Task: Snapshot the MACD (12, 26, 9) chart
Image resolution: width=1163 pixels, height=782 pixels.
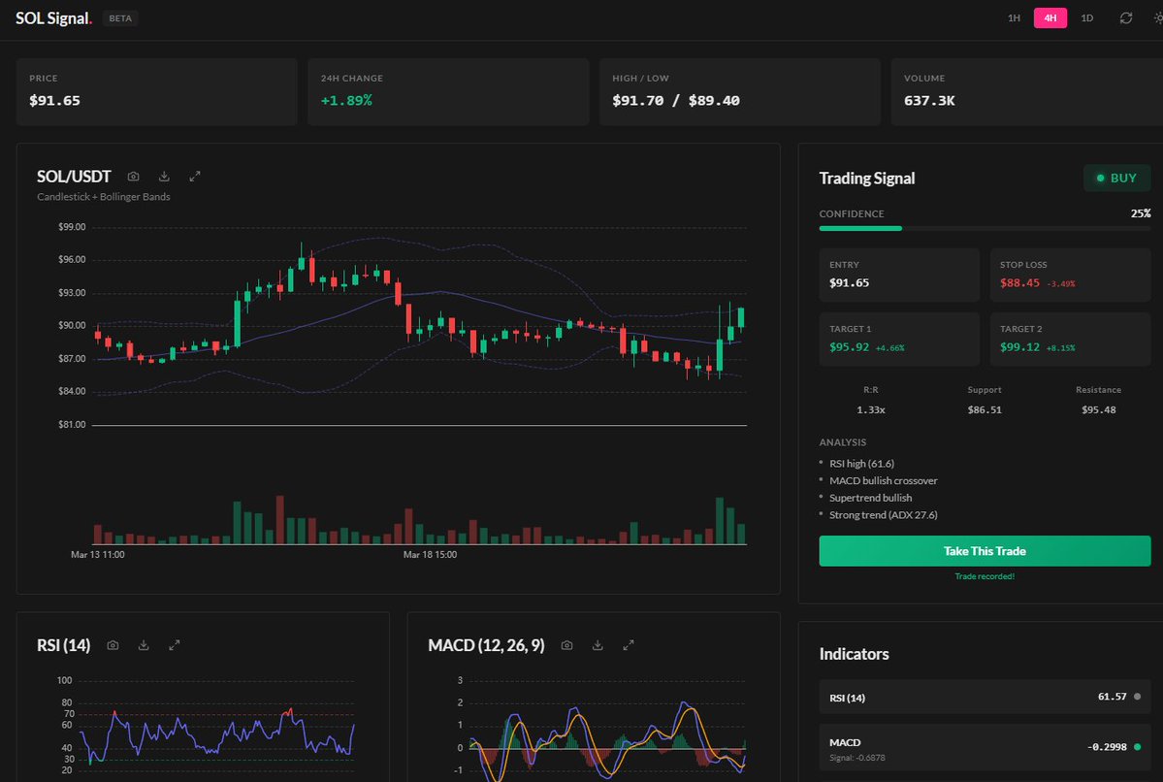Action: (566, 645)
